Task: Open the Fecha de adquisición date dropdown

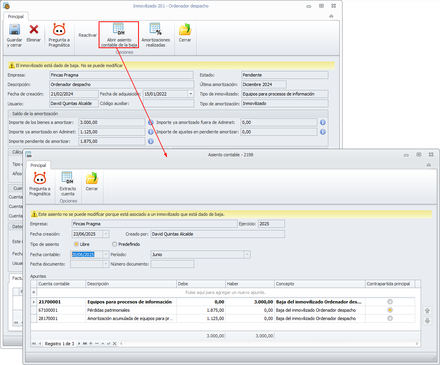Action: [191, 94]
